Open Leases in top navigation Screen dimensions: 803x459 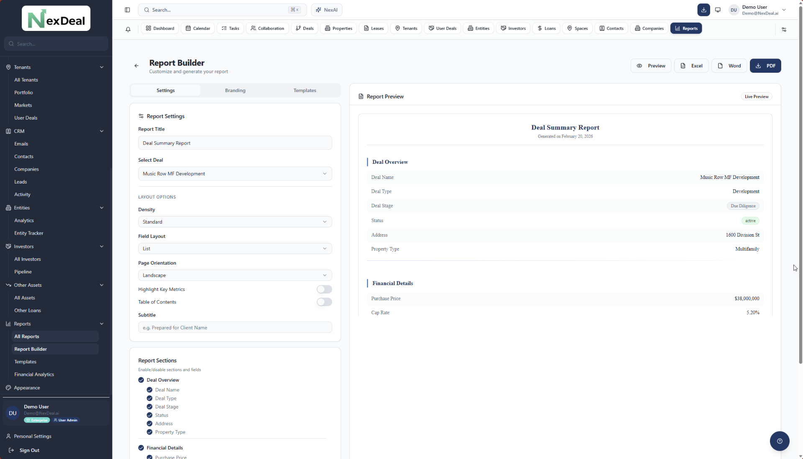tap(373, 28)
